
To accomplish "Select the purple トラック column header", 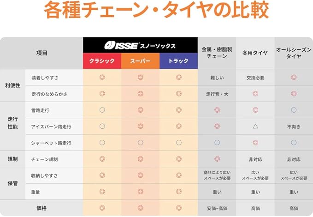I will click(179, 61).
